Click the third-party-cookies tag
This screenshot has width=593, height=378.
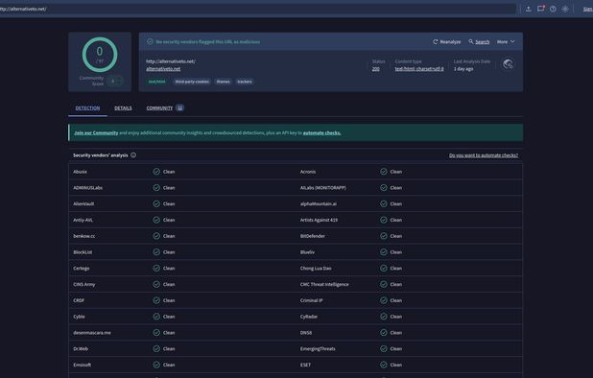pos(192,82)
